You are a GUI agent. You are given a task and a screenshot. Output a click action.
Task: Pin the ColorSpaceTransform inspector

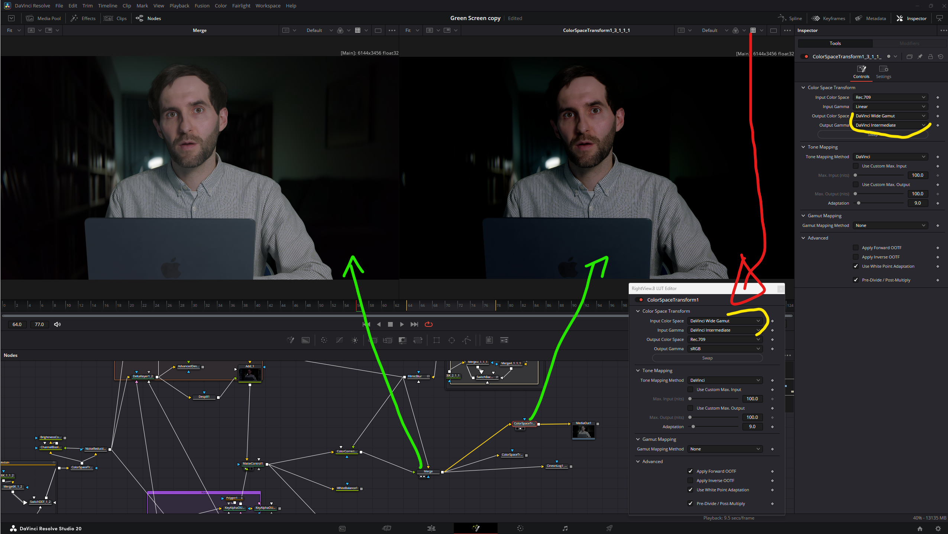coord(920,56)
